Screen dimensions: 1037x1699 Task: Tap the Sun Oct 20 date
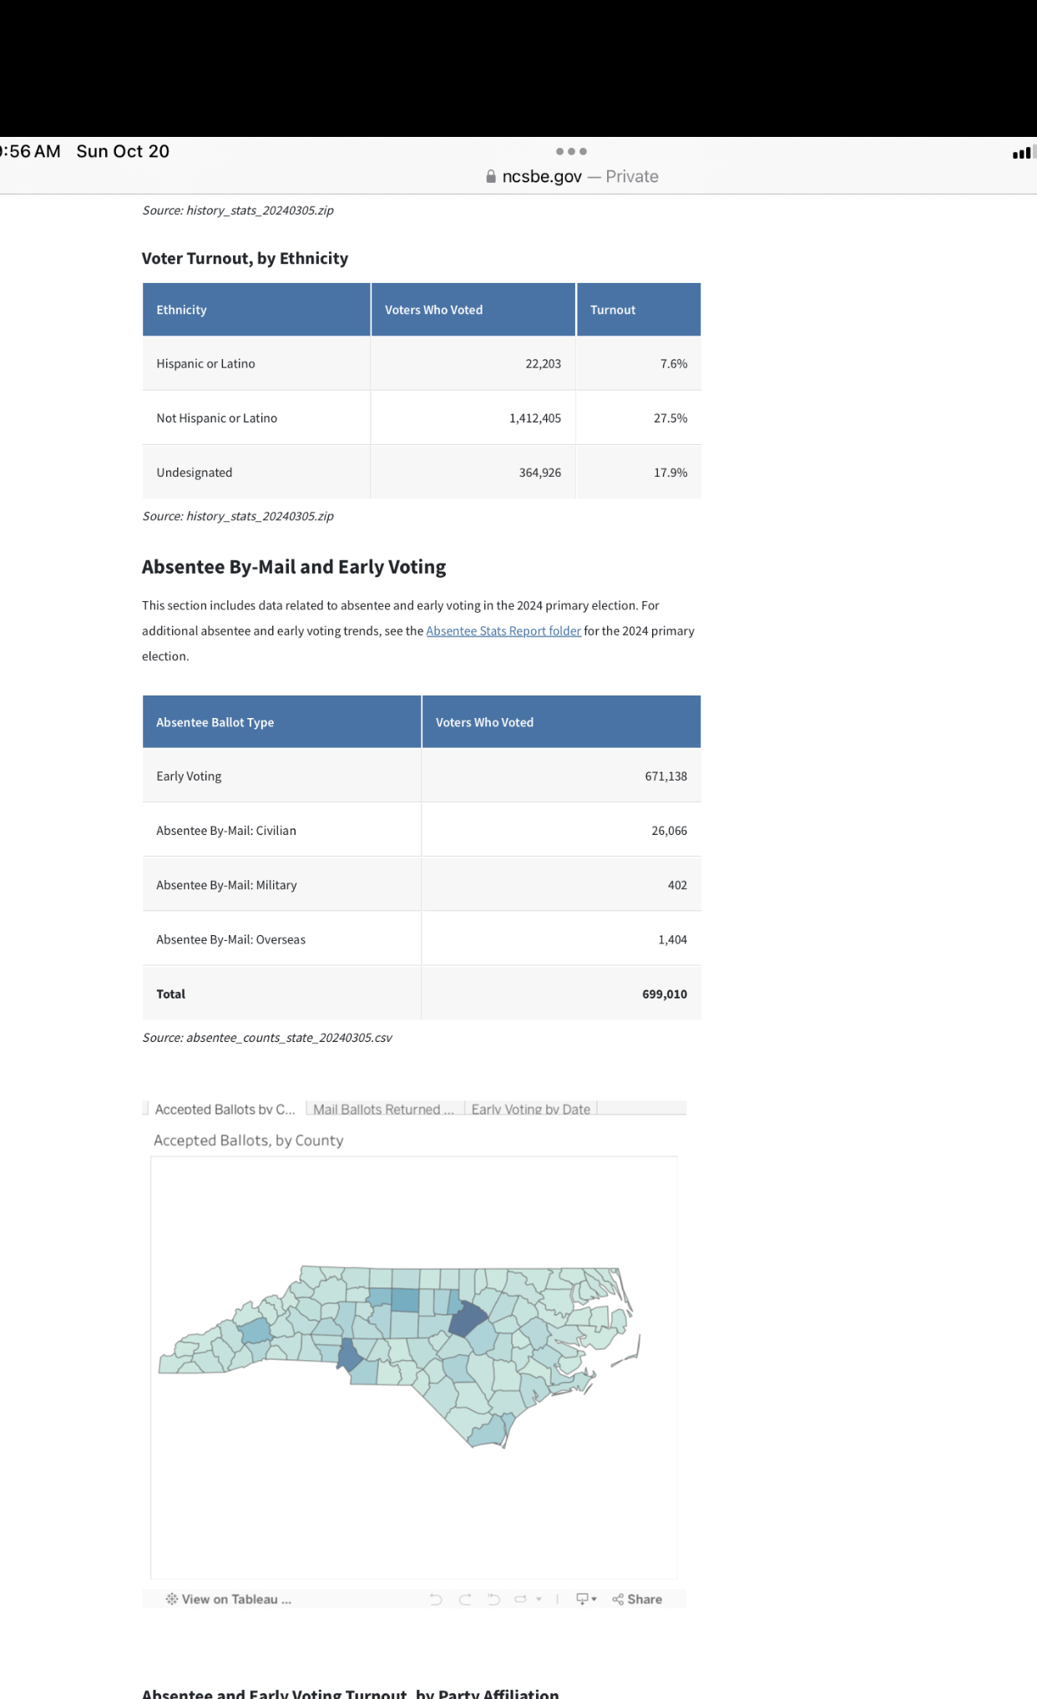(x=123, y=151)
